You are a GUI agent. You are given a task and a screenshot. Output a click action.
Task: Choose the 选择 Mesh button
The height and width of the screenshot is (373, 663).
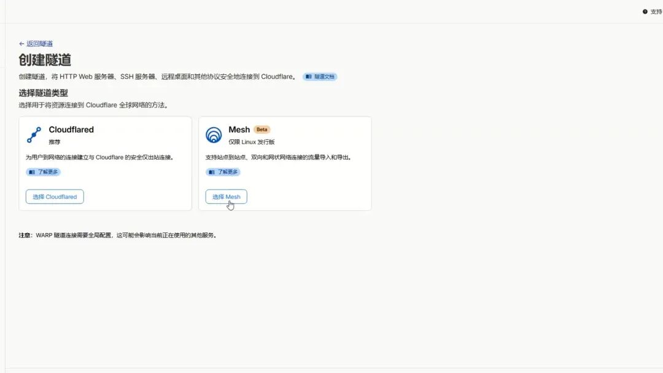point(226,197)
